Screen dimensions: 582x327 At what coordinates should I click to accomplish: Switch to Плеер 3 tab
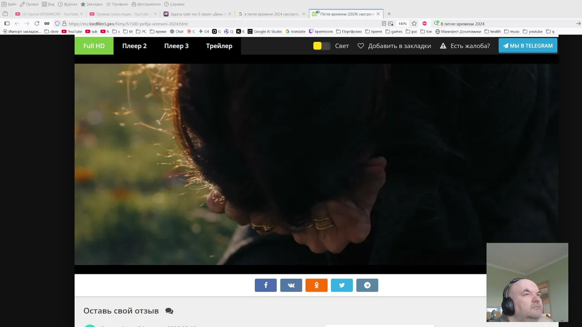click(x=176, y=46)
